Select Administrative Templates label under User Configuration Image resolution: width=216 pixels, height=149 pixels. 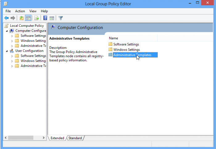[x=33, y=66]
